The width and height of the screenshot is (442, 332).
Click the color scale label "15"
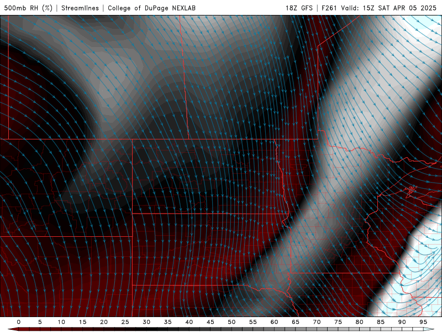coord(82,322)
